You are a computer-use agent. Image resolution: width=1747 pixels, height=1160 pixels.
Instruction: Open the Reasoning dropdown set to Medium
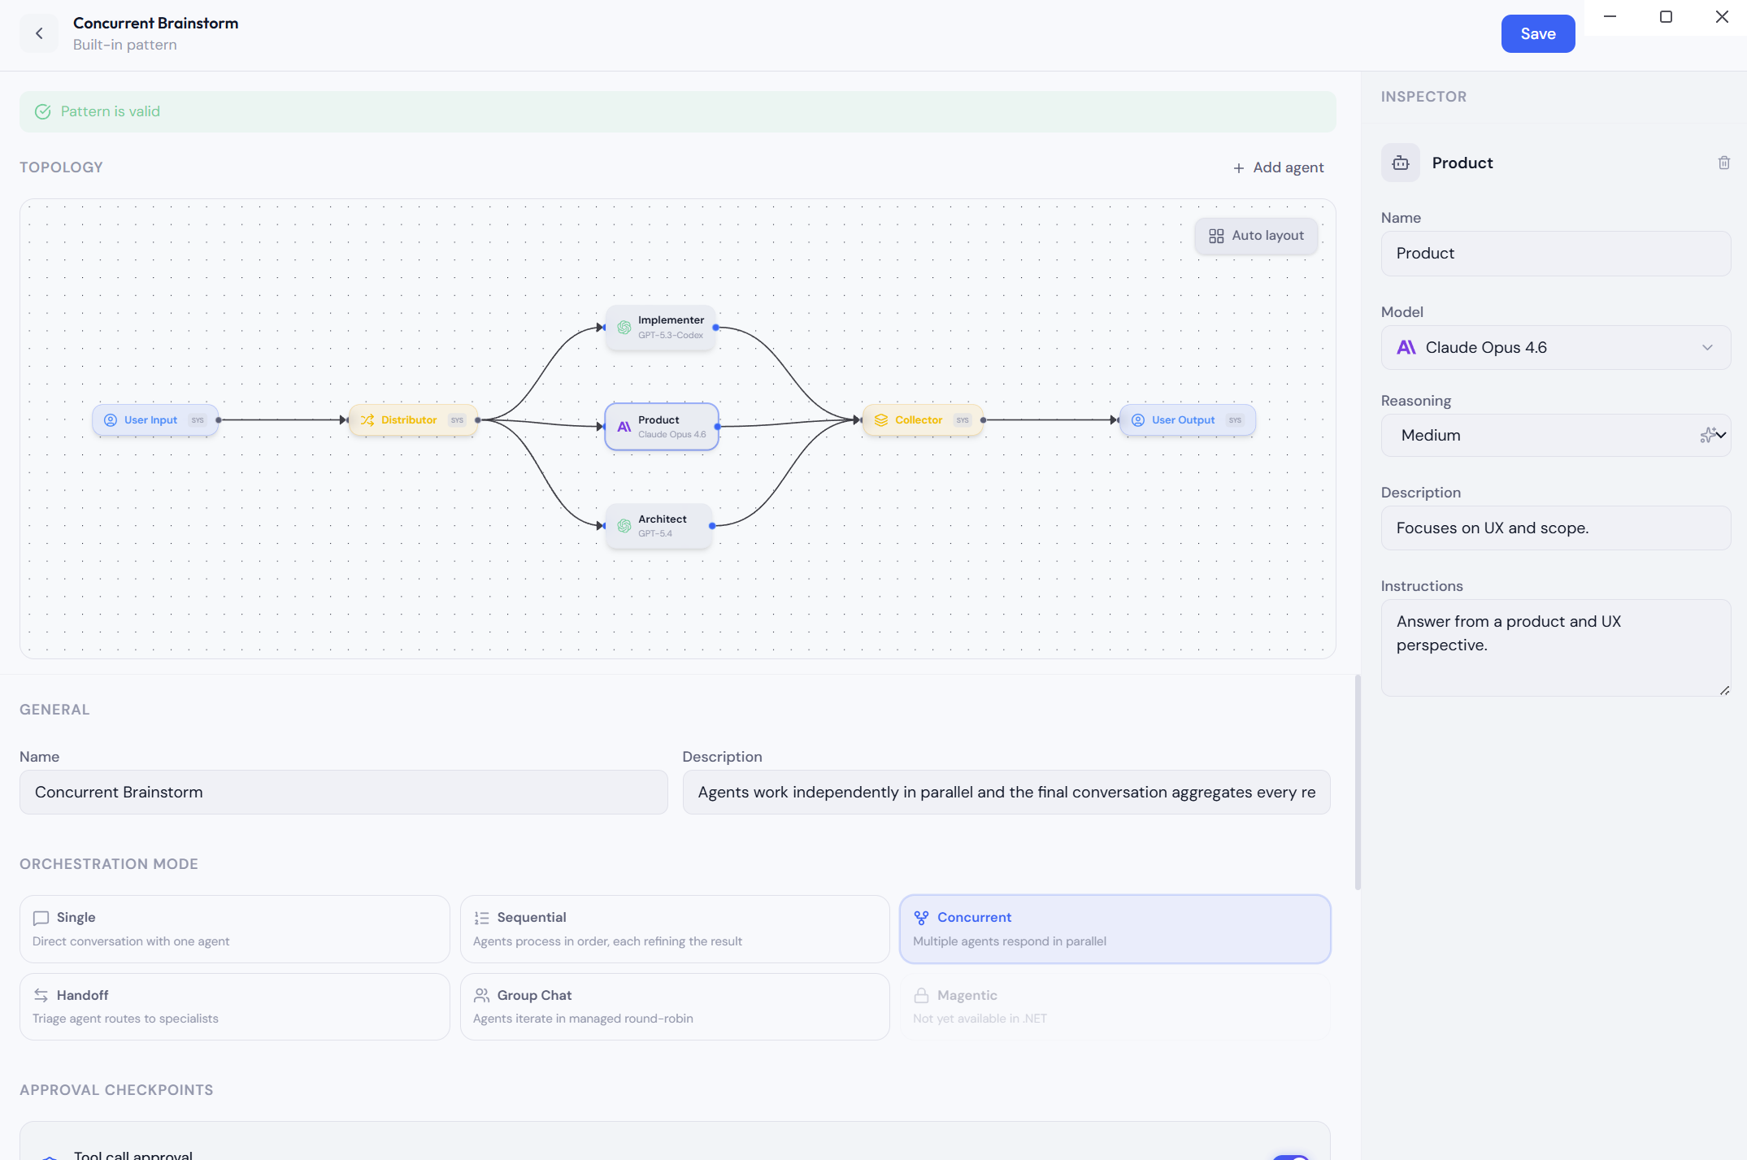(1555, 435)
